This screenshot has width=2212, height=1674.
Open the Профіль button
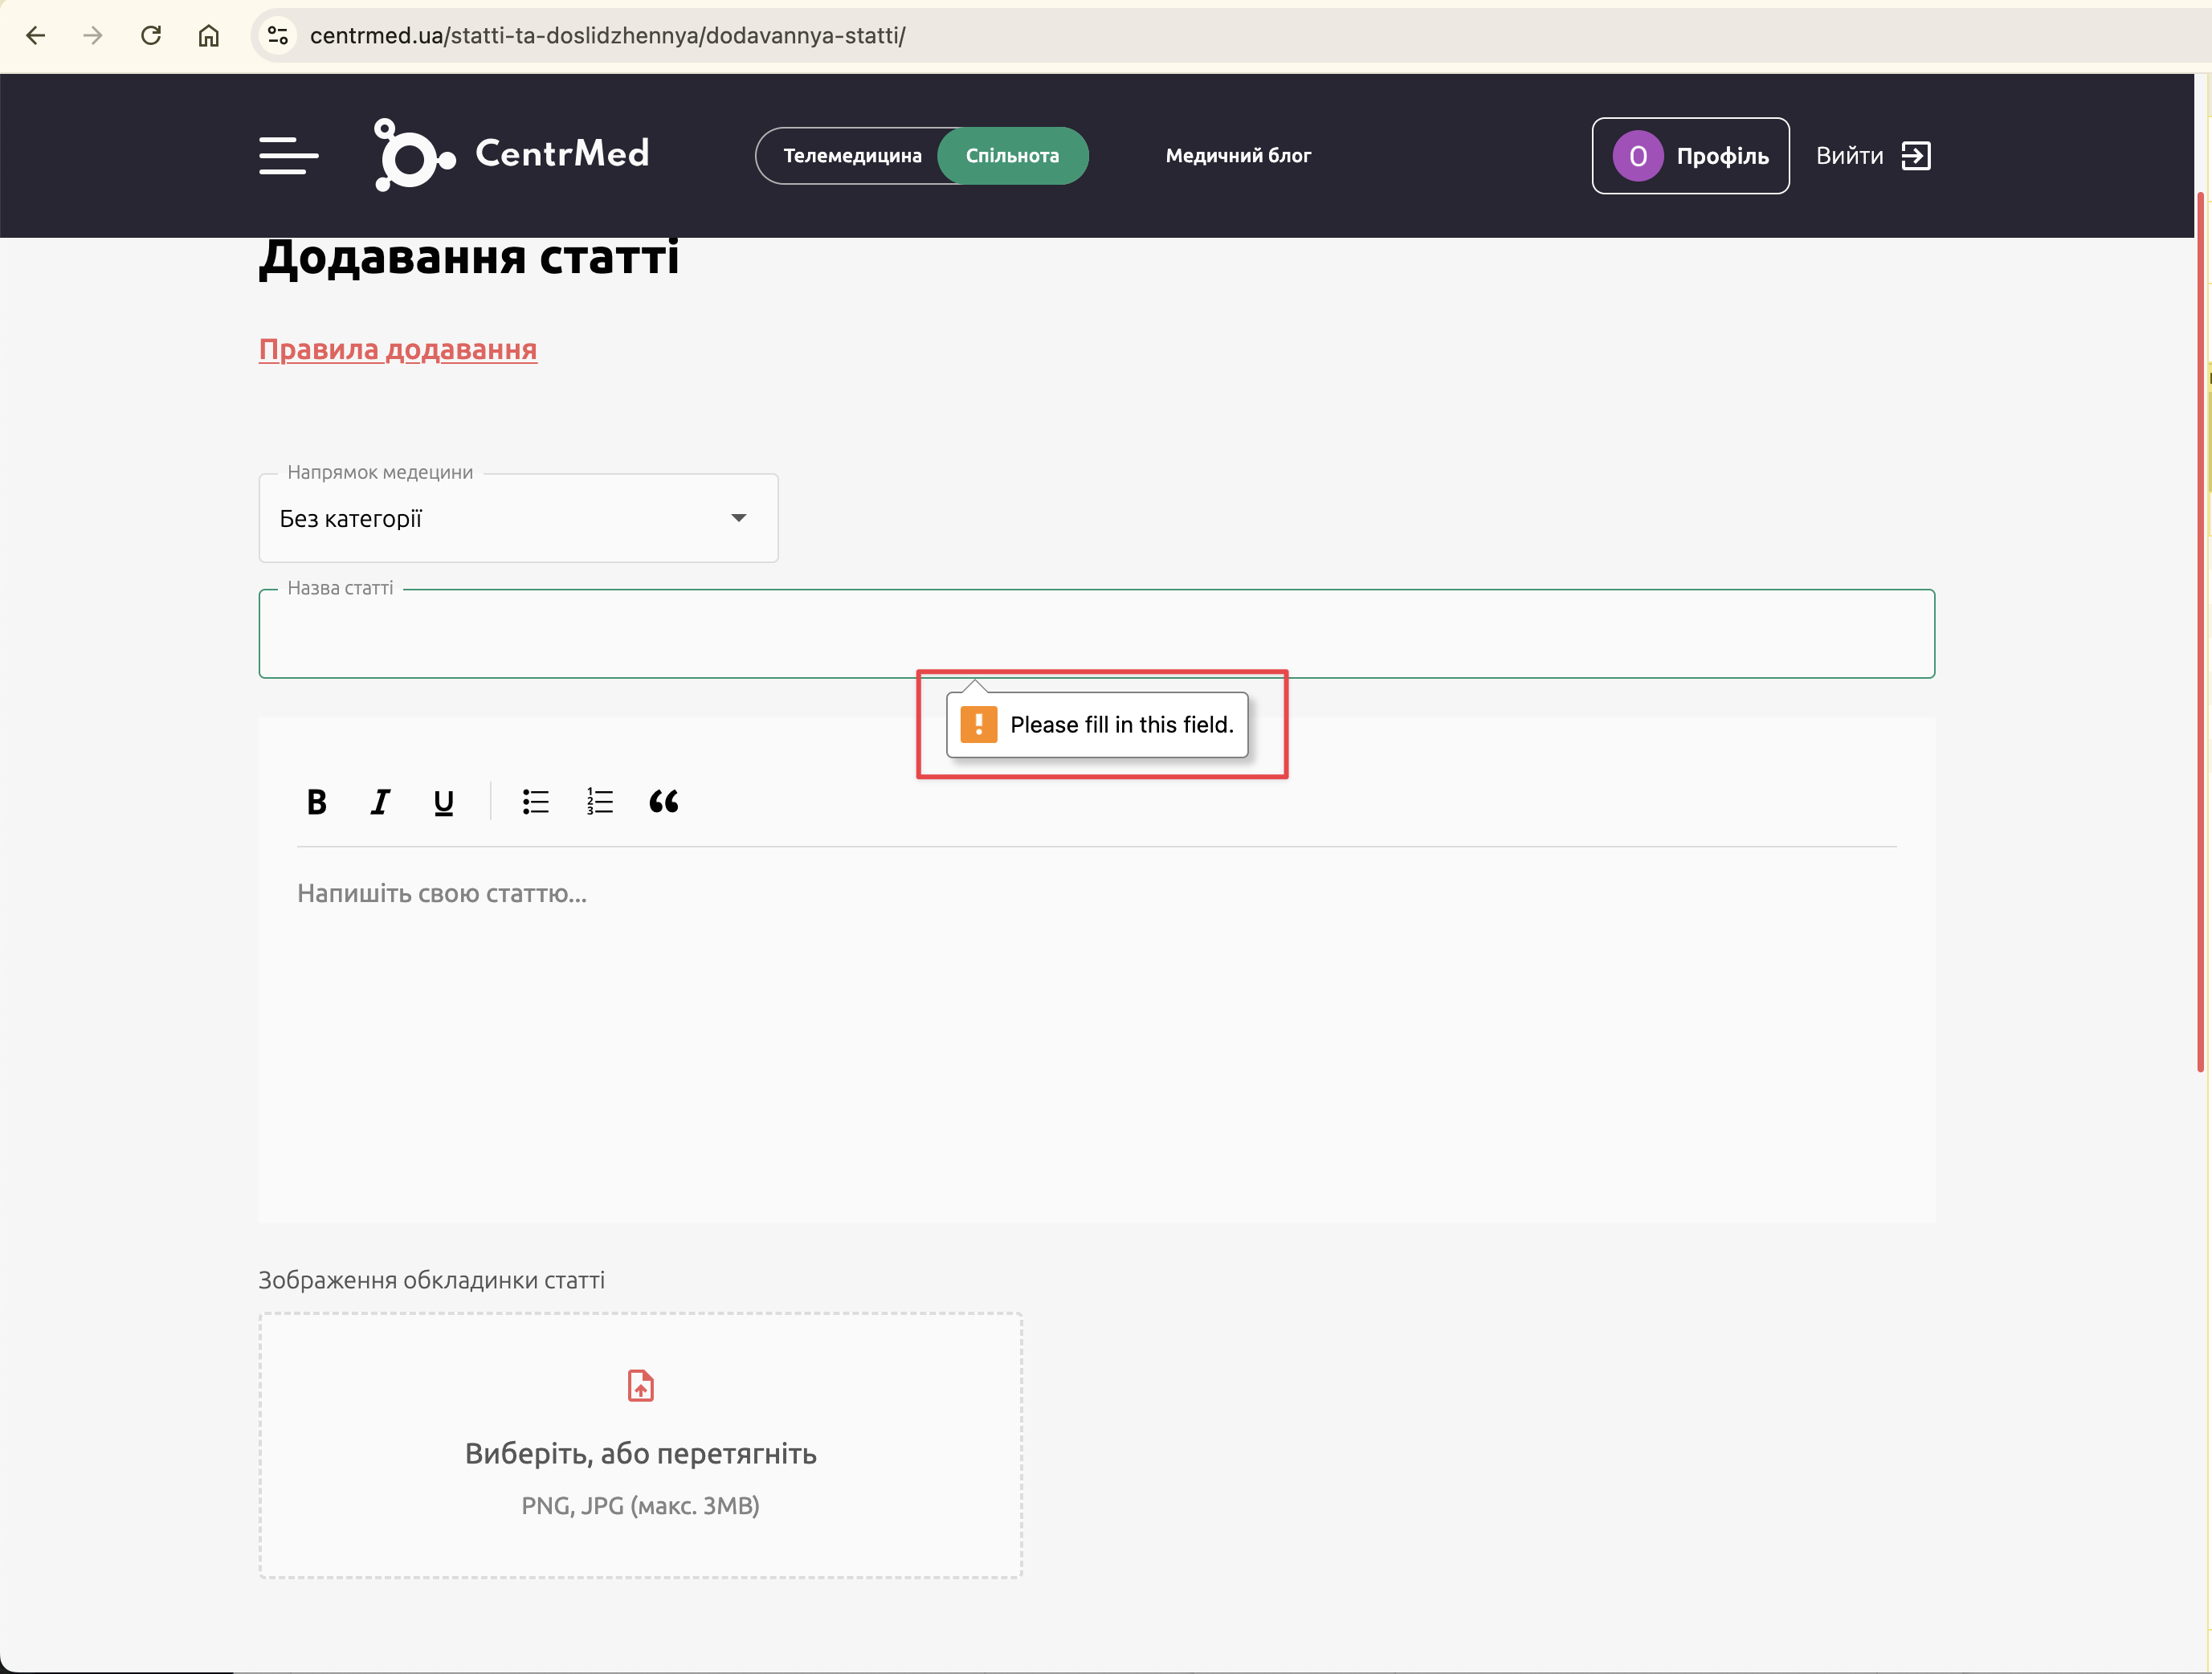coord(1690,156)
